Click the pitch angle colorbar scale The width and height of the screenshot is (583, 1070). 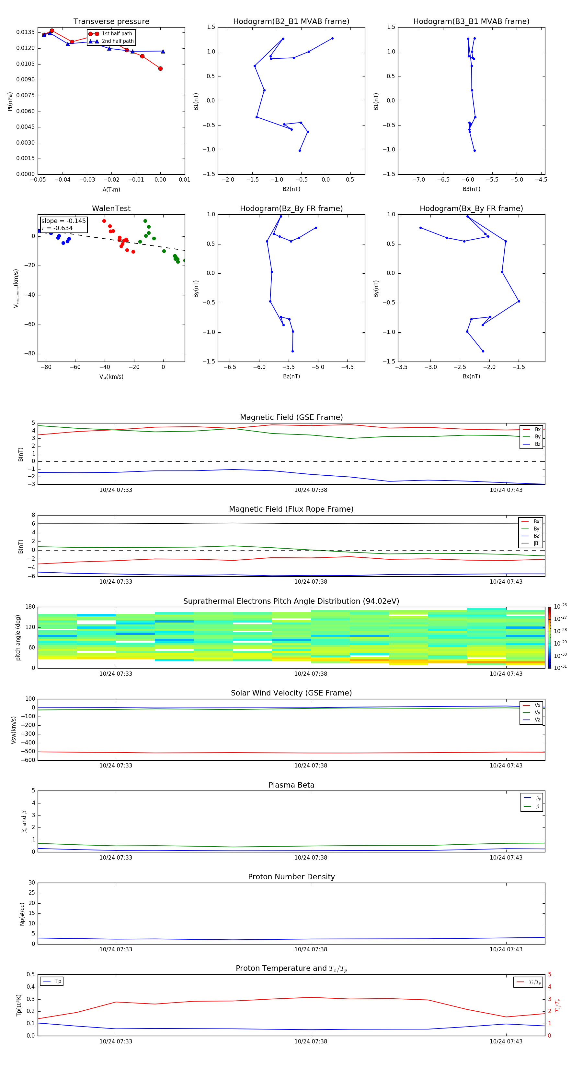549,637
